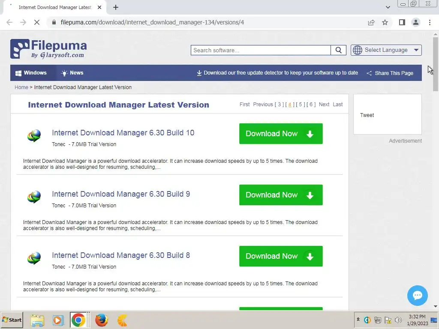Click the scrollbar down arrow
This screenshot has width=439, height=329.
(436, 307)
